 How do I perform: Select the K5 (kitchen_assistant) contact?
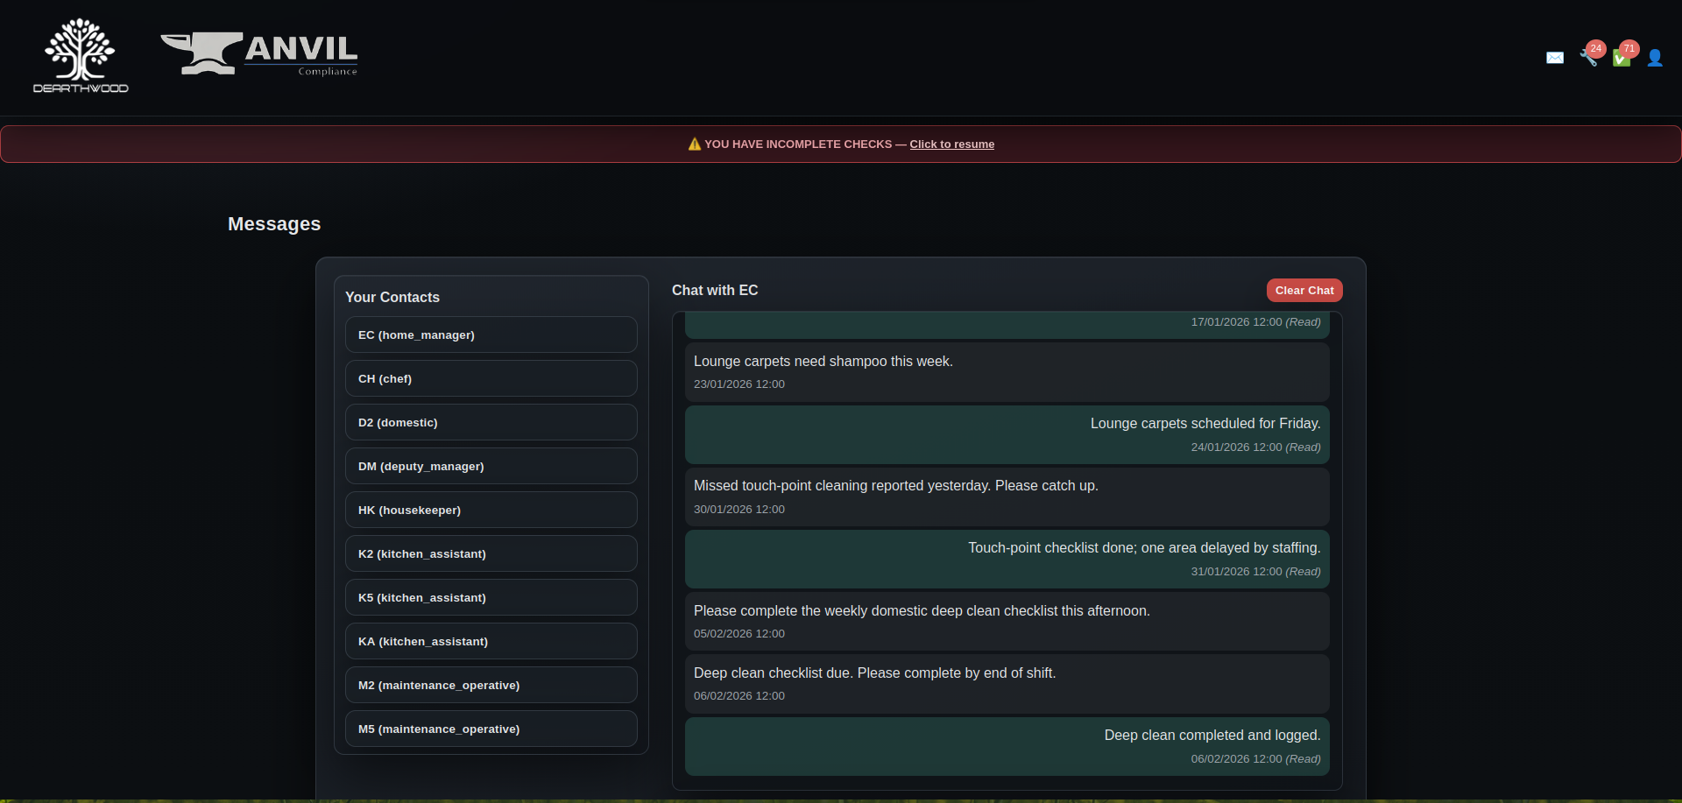pyautogui.click(x=491, y=597)
